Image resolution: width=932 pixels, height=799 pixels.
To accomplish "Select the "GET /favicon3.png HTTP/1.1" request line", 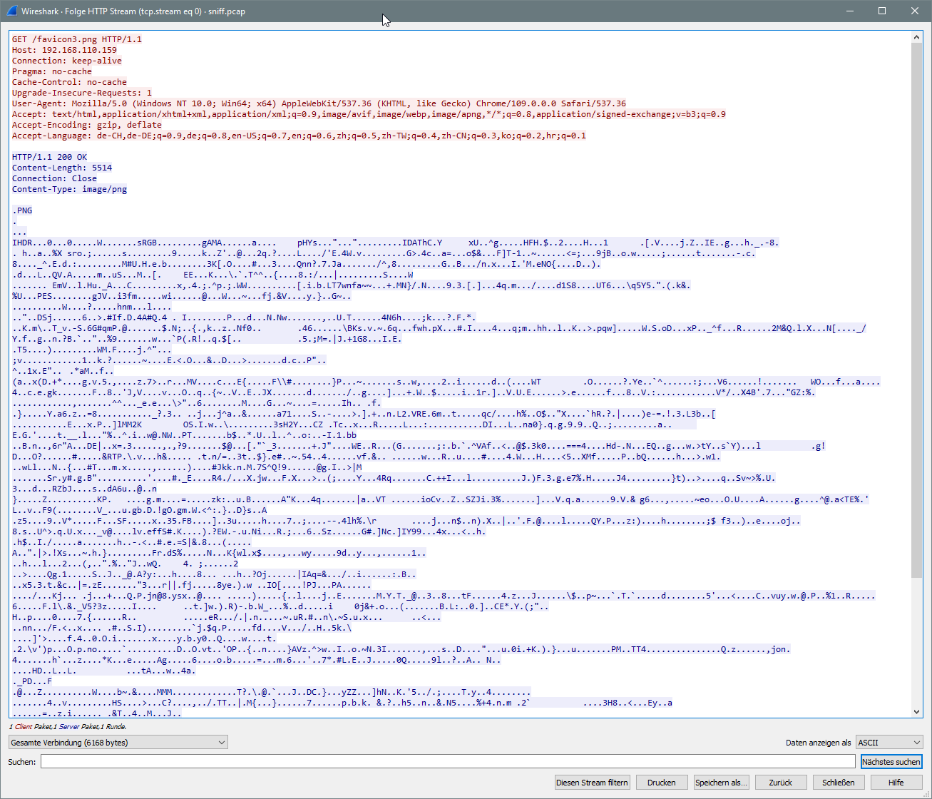I will coord(75,39).
